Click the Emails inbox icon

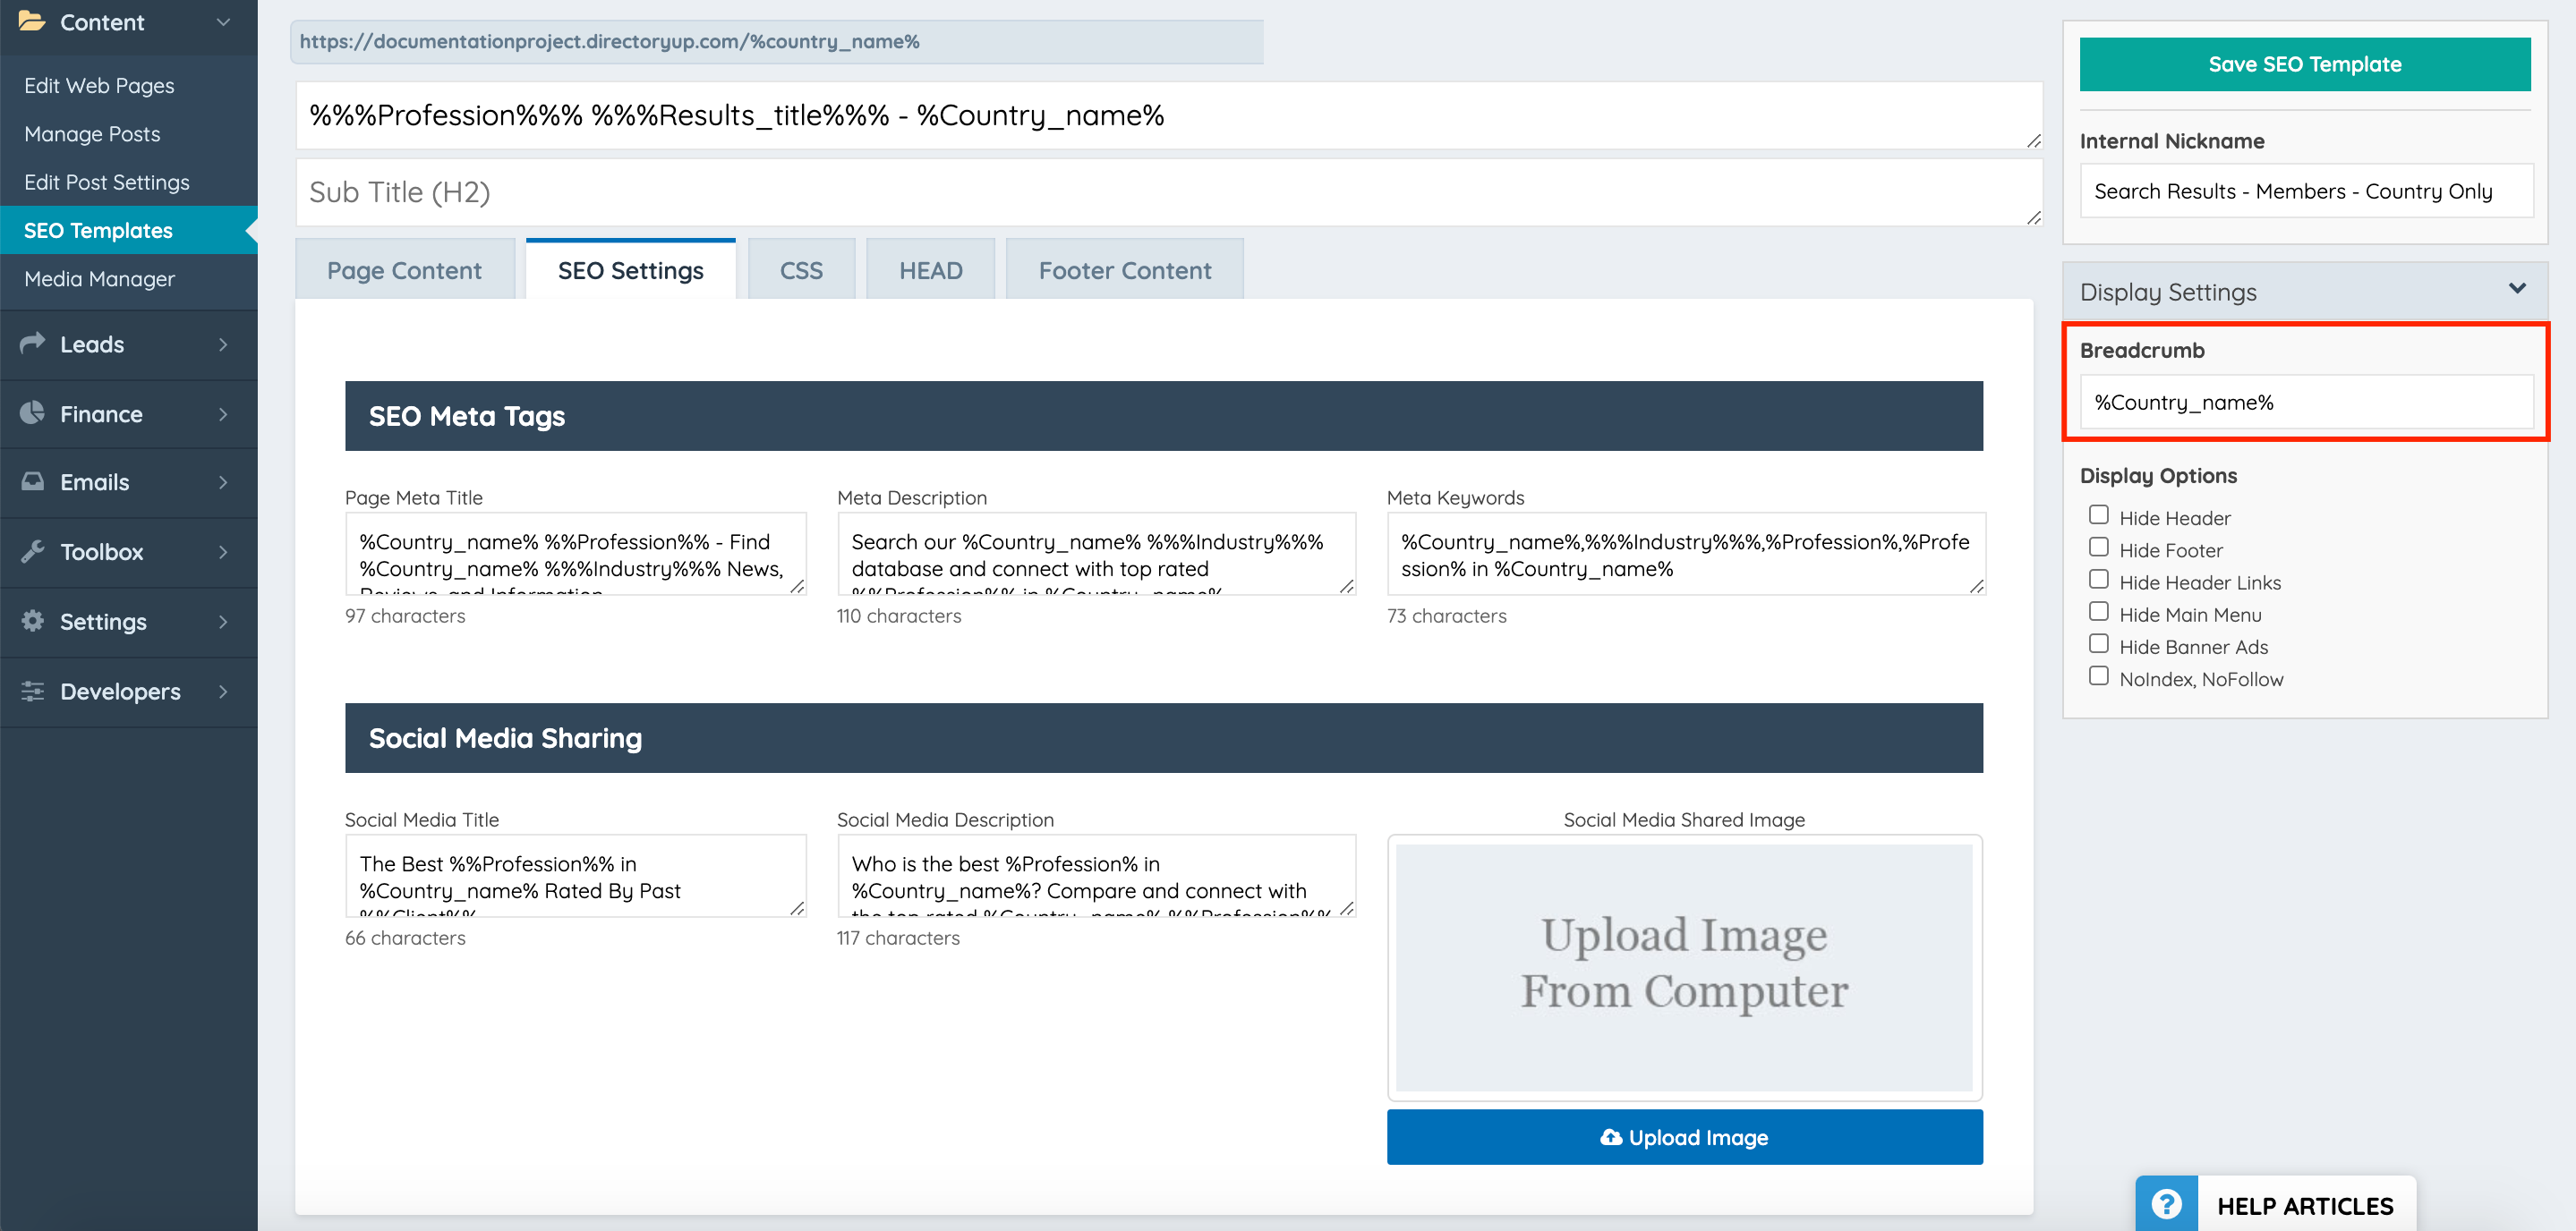pyautogui.click(x=32, y=481)
